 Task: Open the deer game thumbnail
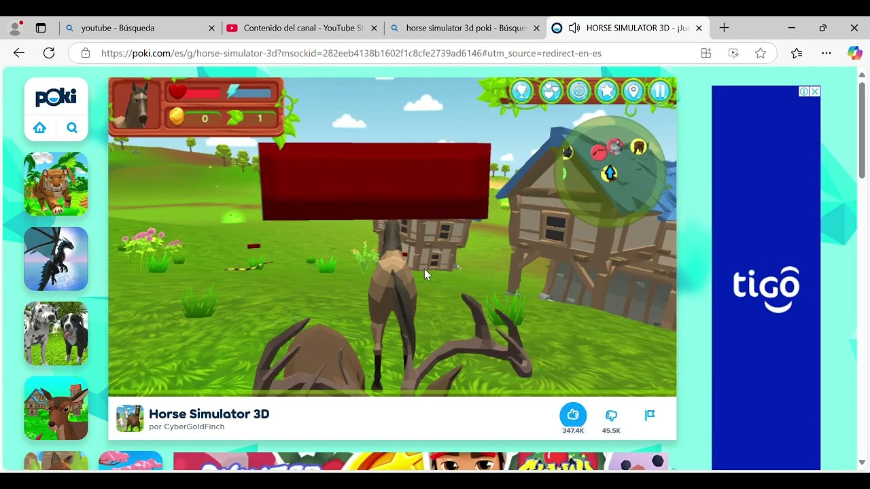coord(56,408)
